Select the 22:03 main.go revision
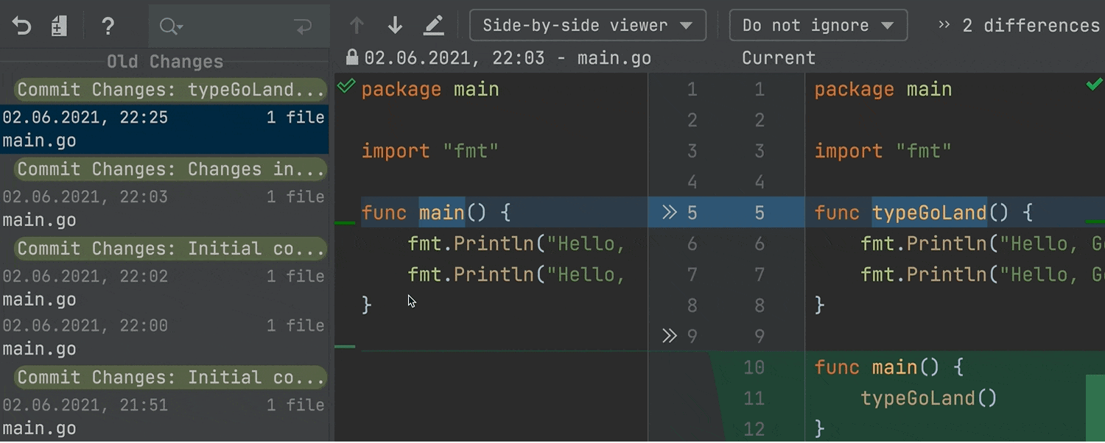The width and height of the screenshot is (1105, 443). [x=164, y=208]
